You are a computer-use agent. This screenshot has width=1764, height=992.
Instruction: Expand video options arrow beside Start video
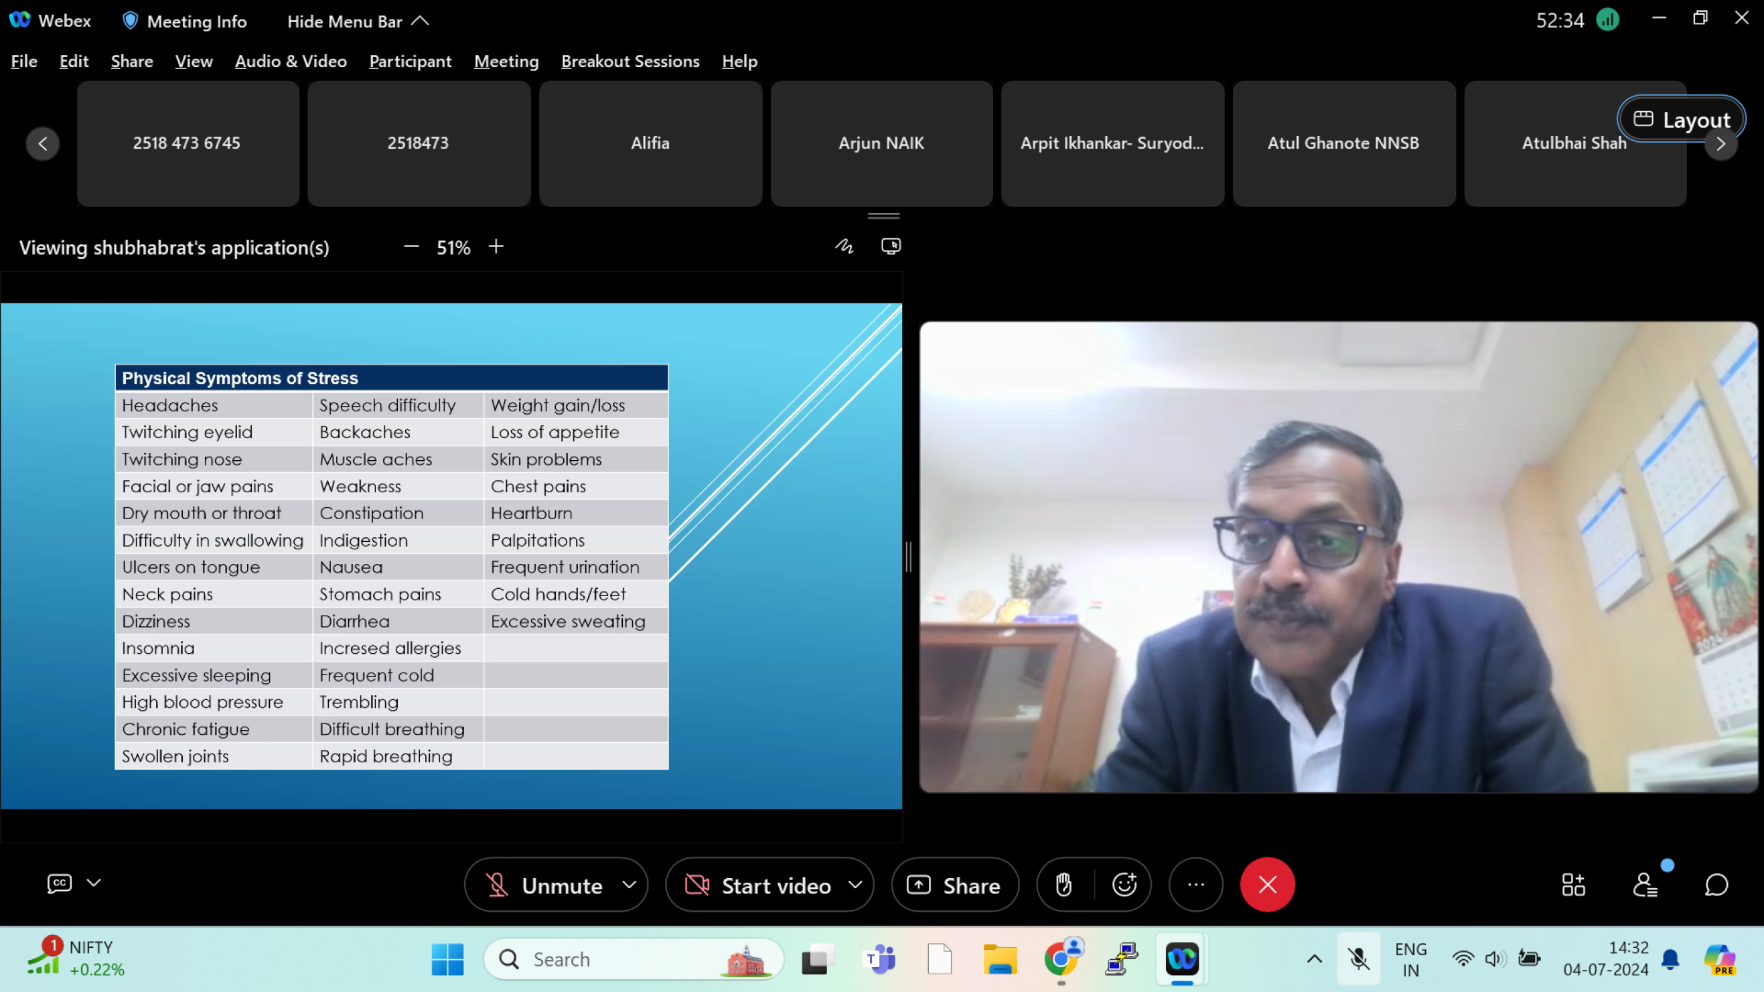coord(855,884)
